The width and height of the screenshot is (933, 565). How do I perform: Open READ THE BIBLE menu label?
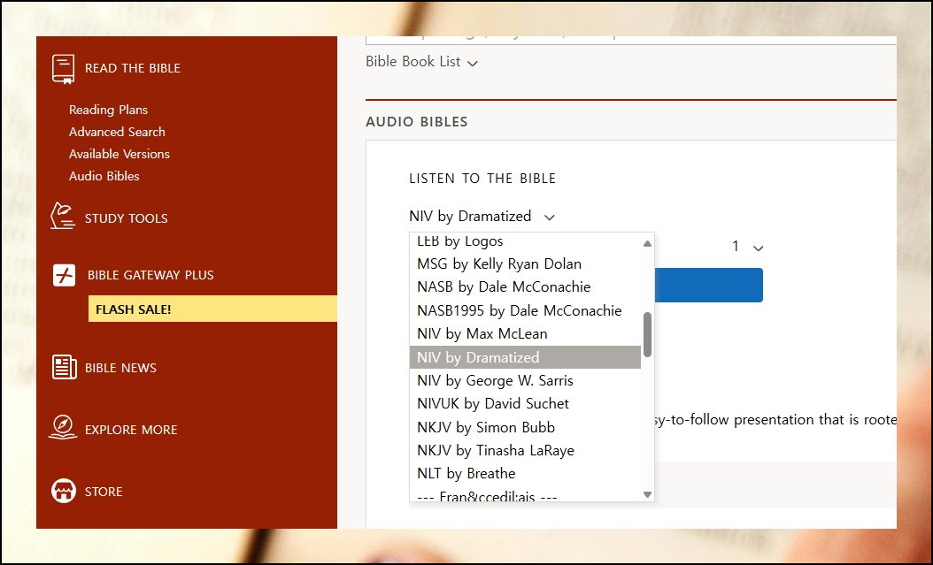pos(133,68)
